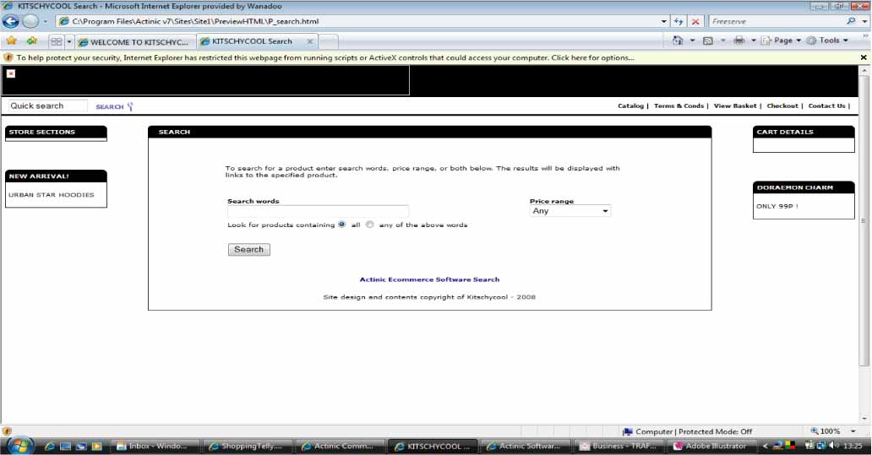Screen dimensions: 872x455
Task: Select the "all" words radio button
Action: click(x=341, y=225)
